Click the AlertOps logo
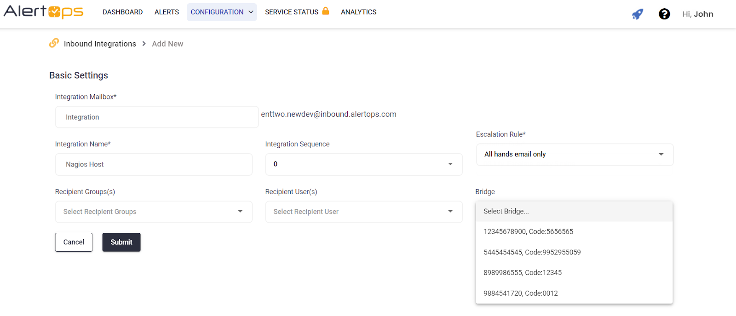Image resolution: width=736 pixels, height=316 pixels. point(43,12)
